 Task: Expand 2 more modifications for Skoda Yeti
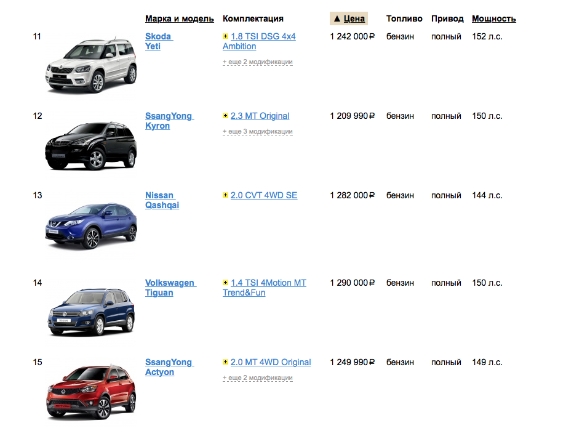coord(257,62)
